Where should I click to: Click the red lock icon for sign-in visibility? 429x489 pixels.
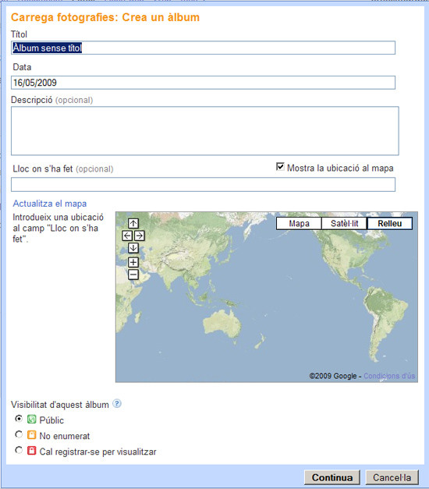(31, 451)
